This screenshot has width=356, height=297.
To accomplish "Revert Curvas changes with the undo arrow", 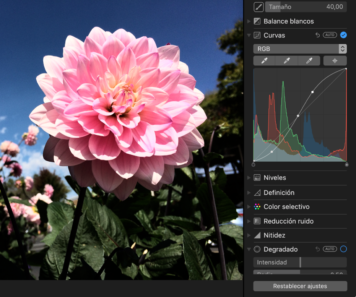I will [317, 35].
